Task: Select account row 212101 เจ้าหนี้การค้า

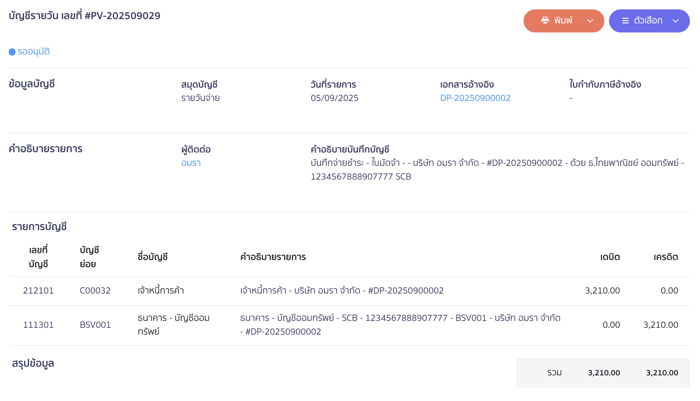Action: click(x=349, y=291)
